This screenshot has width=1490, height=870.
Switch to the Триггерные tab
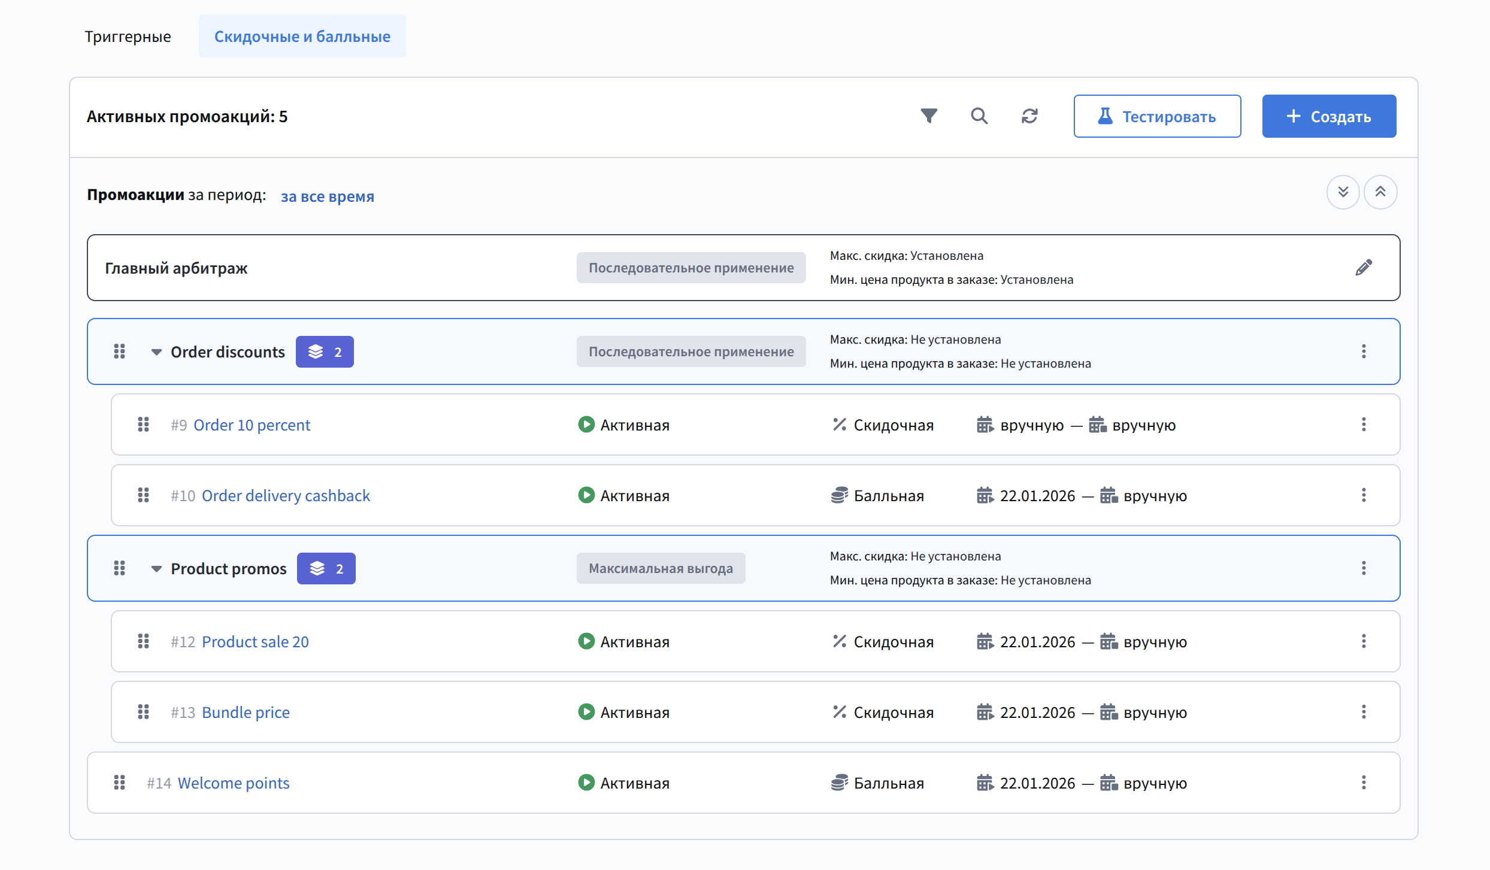[x=128, y=37]
